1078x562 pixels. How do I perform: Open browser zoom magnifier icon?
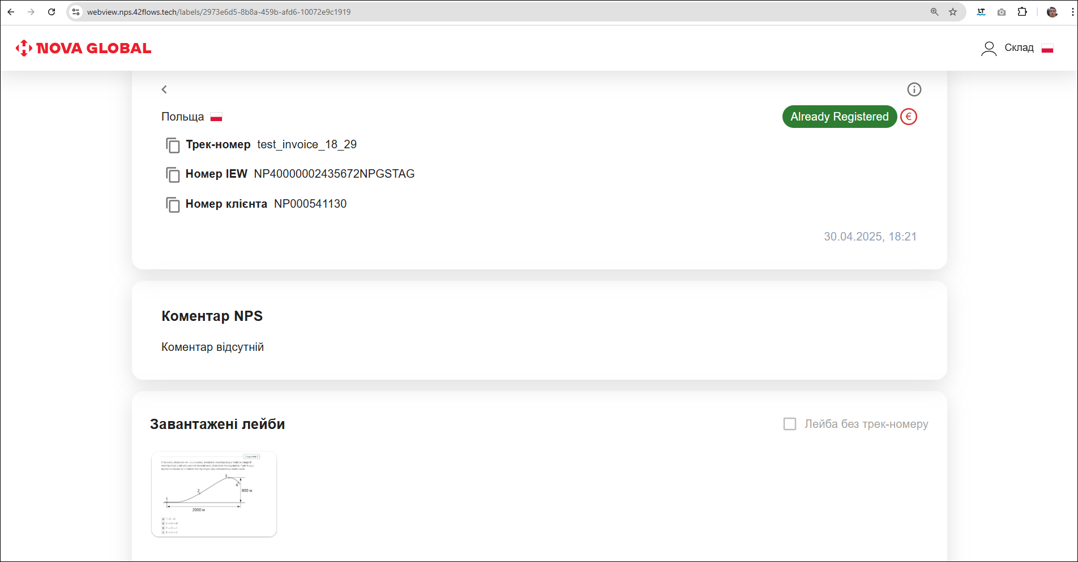934,12
